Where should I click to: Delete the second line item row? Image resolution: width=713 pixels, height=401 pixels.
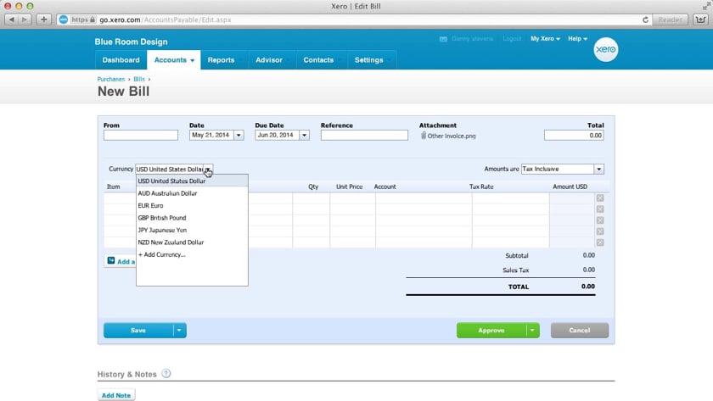(x=600, y=209)
